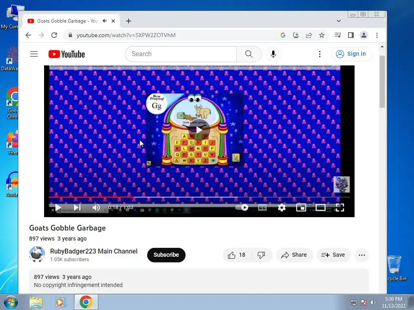
Task: Launch Windows Media Player from taskbar
Action: (x=61, y=302)
